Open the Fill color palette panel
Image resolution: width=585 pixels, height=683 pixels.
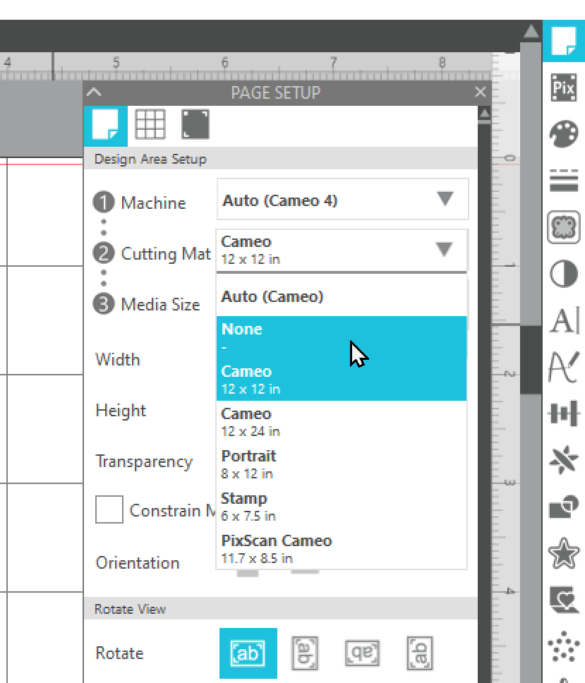[564, 134]
